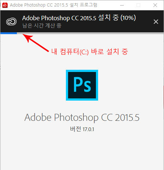Image resolution: width=164 pixels, height=170 pixels.
Task: Cancel installation with the white X icon
Action: [x=156, y=22]
